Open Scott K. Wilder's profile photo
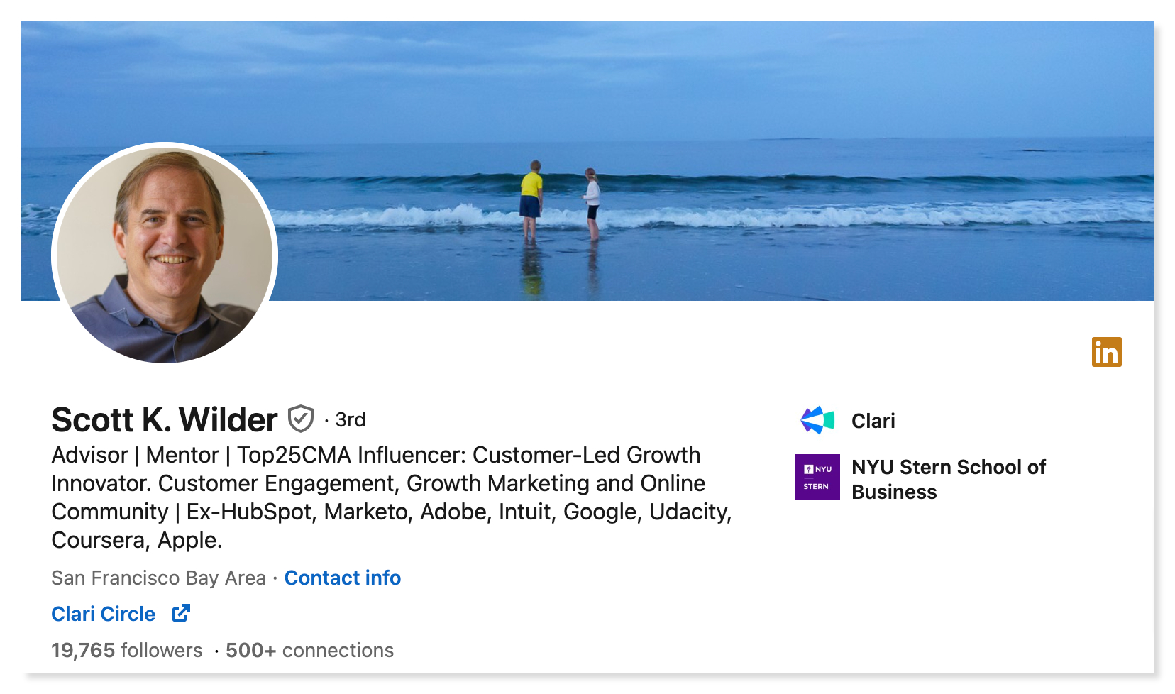 (165, 253)
